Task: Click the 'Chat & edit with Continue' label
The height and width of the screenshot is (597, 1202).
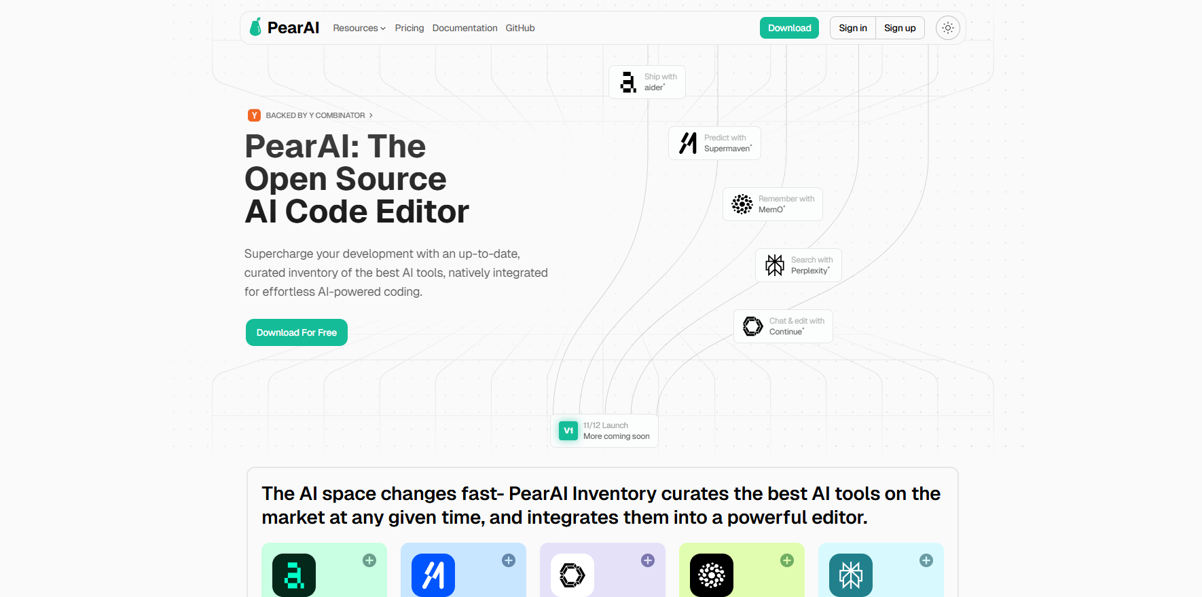Action: [797, 326]
